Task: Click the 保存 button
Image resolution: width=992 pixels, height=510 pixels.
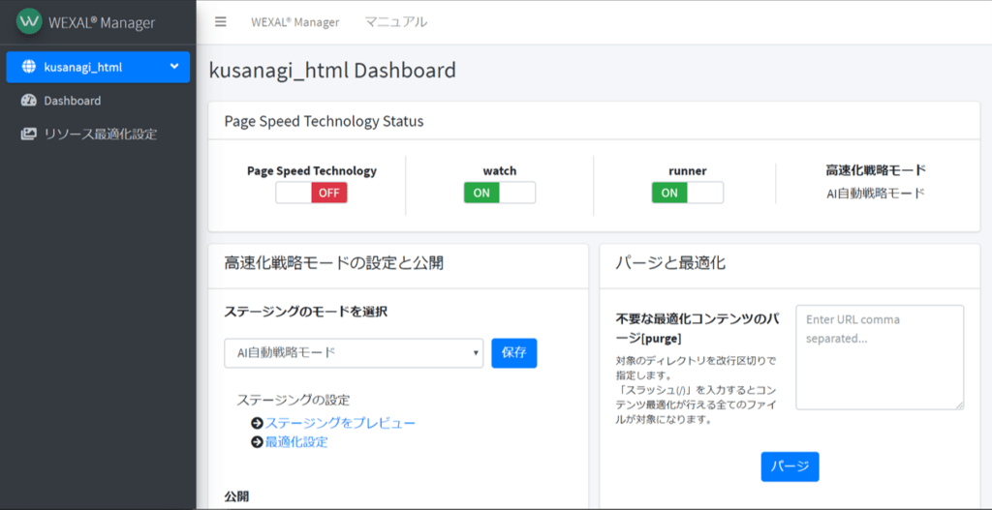Action: (x=514, y=353)
